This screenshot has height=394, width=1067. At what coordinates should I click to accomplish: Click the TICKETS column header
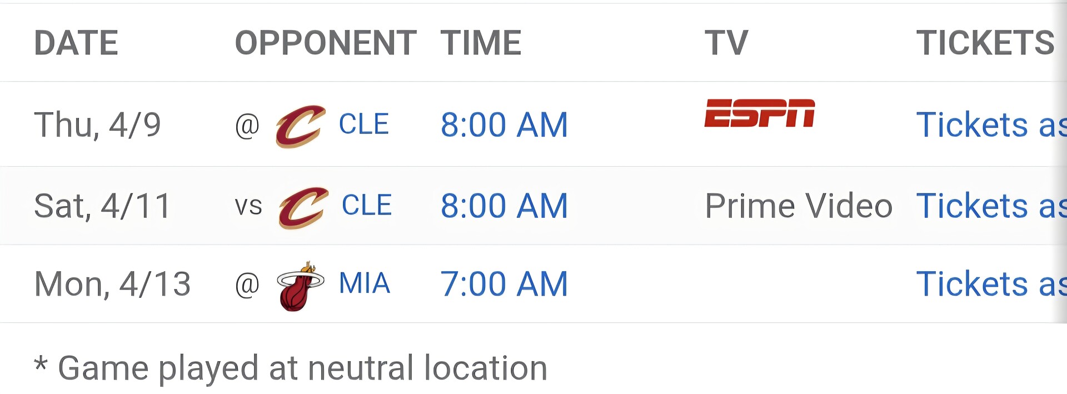click(985, 43)
